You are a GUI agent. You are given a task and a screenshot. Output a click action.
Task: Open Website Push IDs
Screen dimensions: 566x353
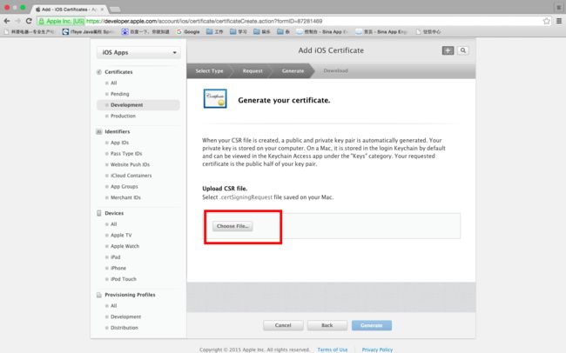pyautogui.click(x=130, y=165)
